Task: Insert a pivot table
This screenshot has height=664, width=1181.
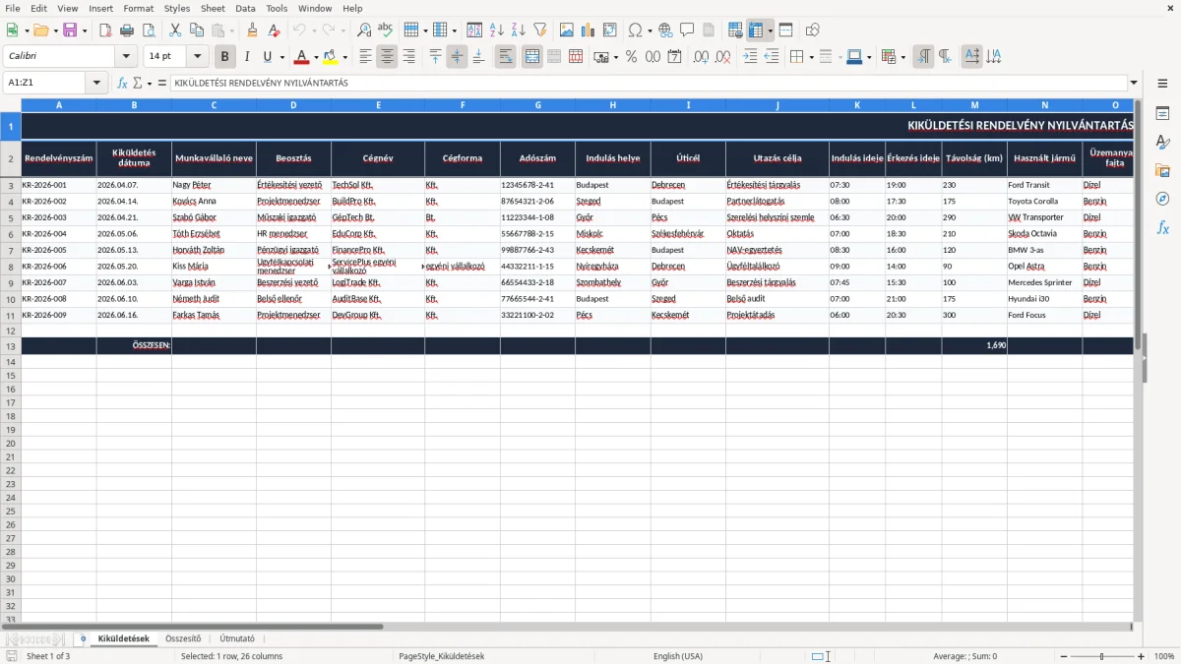Action: tap(610, 30)
